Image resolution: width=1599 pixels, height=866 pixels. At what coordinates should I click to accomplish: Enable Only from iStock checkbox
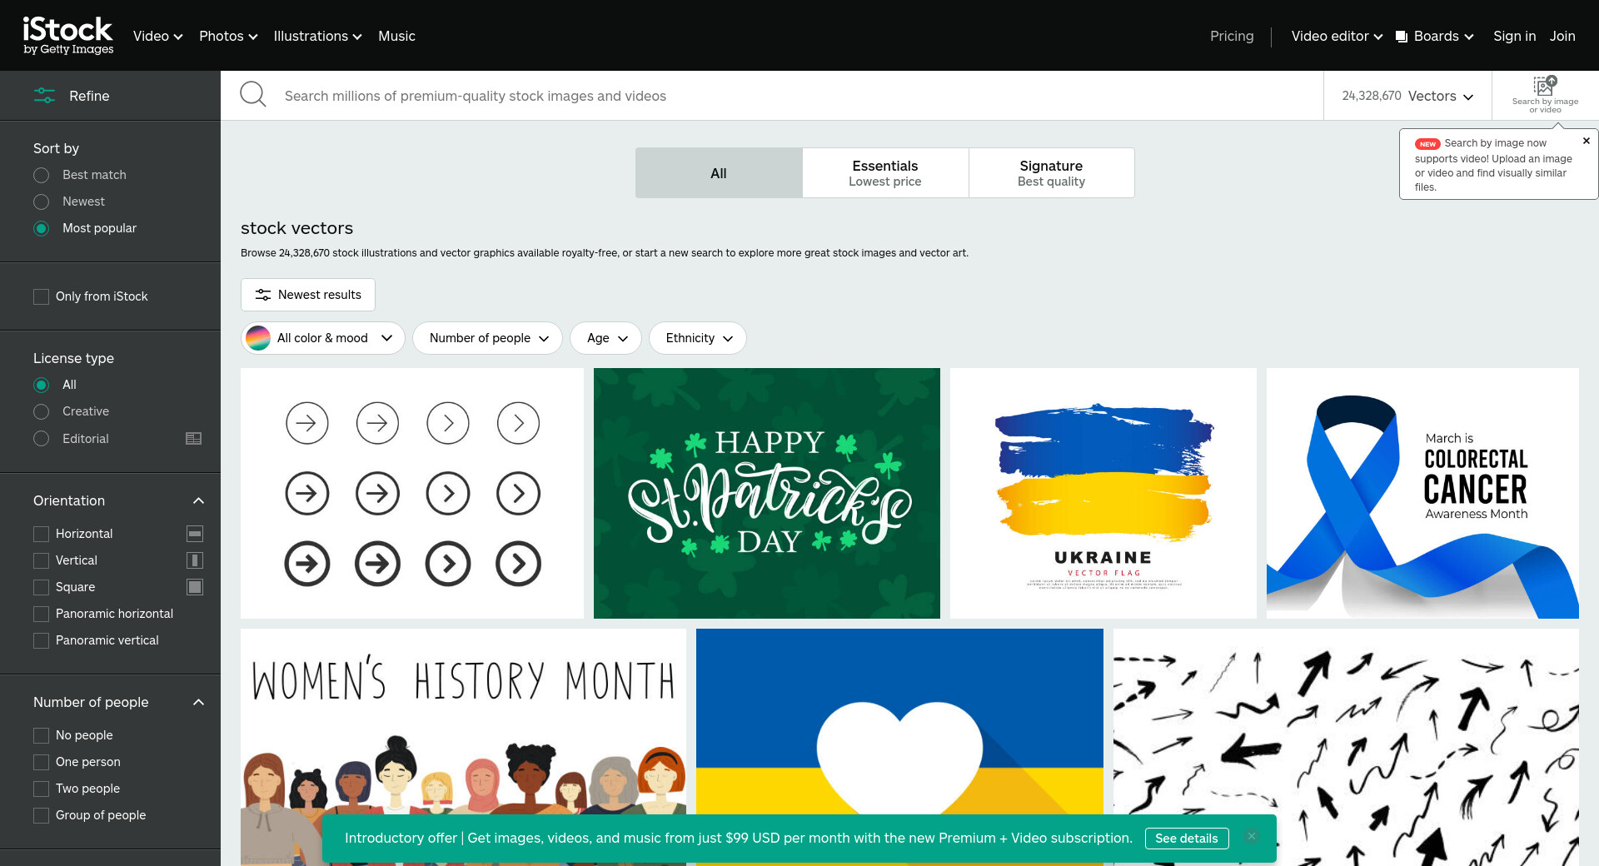tap(41, 296)
